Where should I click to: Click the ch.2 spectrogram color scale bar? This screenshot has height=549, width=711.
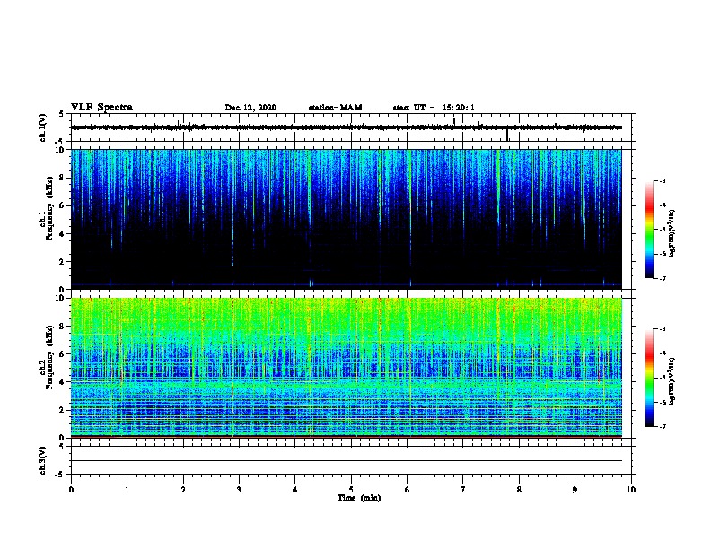pos(649,378)
